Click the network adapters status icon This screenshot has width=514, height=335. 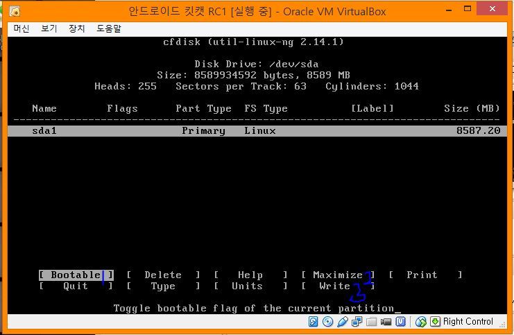357,322
